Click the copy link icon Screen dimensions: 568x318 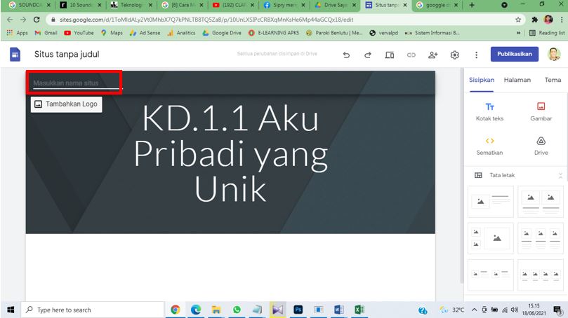click(411, 55)
